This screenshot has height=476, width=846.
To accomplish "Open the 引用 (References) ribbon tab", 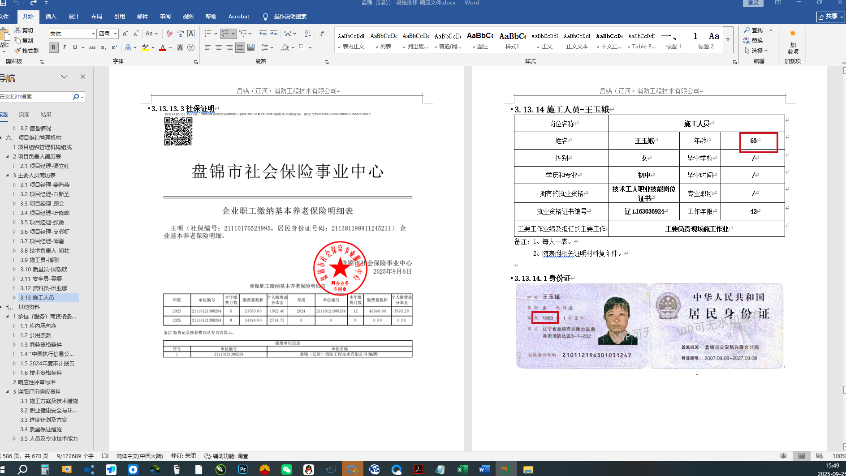I will point(120,17).
